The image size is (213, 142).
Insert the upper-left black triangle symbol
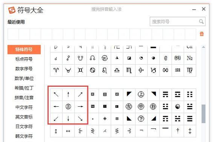coord(129,94)
